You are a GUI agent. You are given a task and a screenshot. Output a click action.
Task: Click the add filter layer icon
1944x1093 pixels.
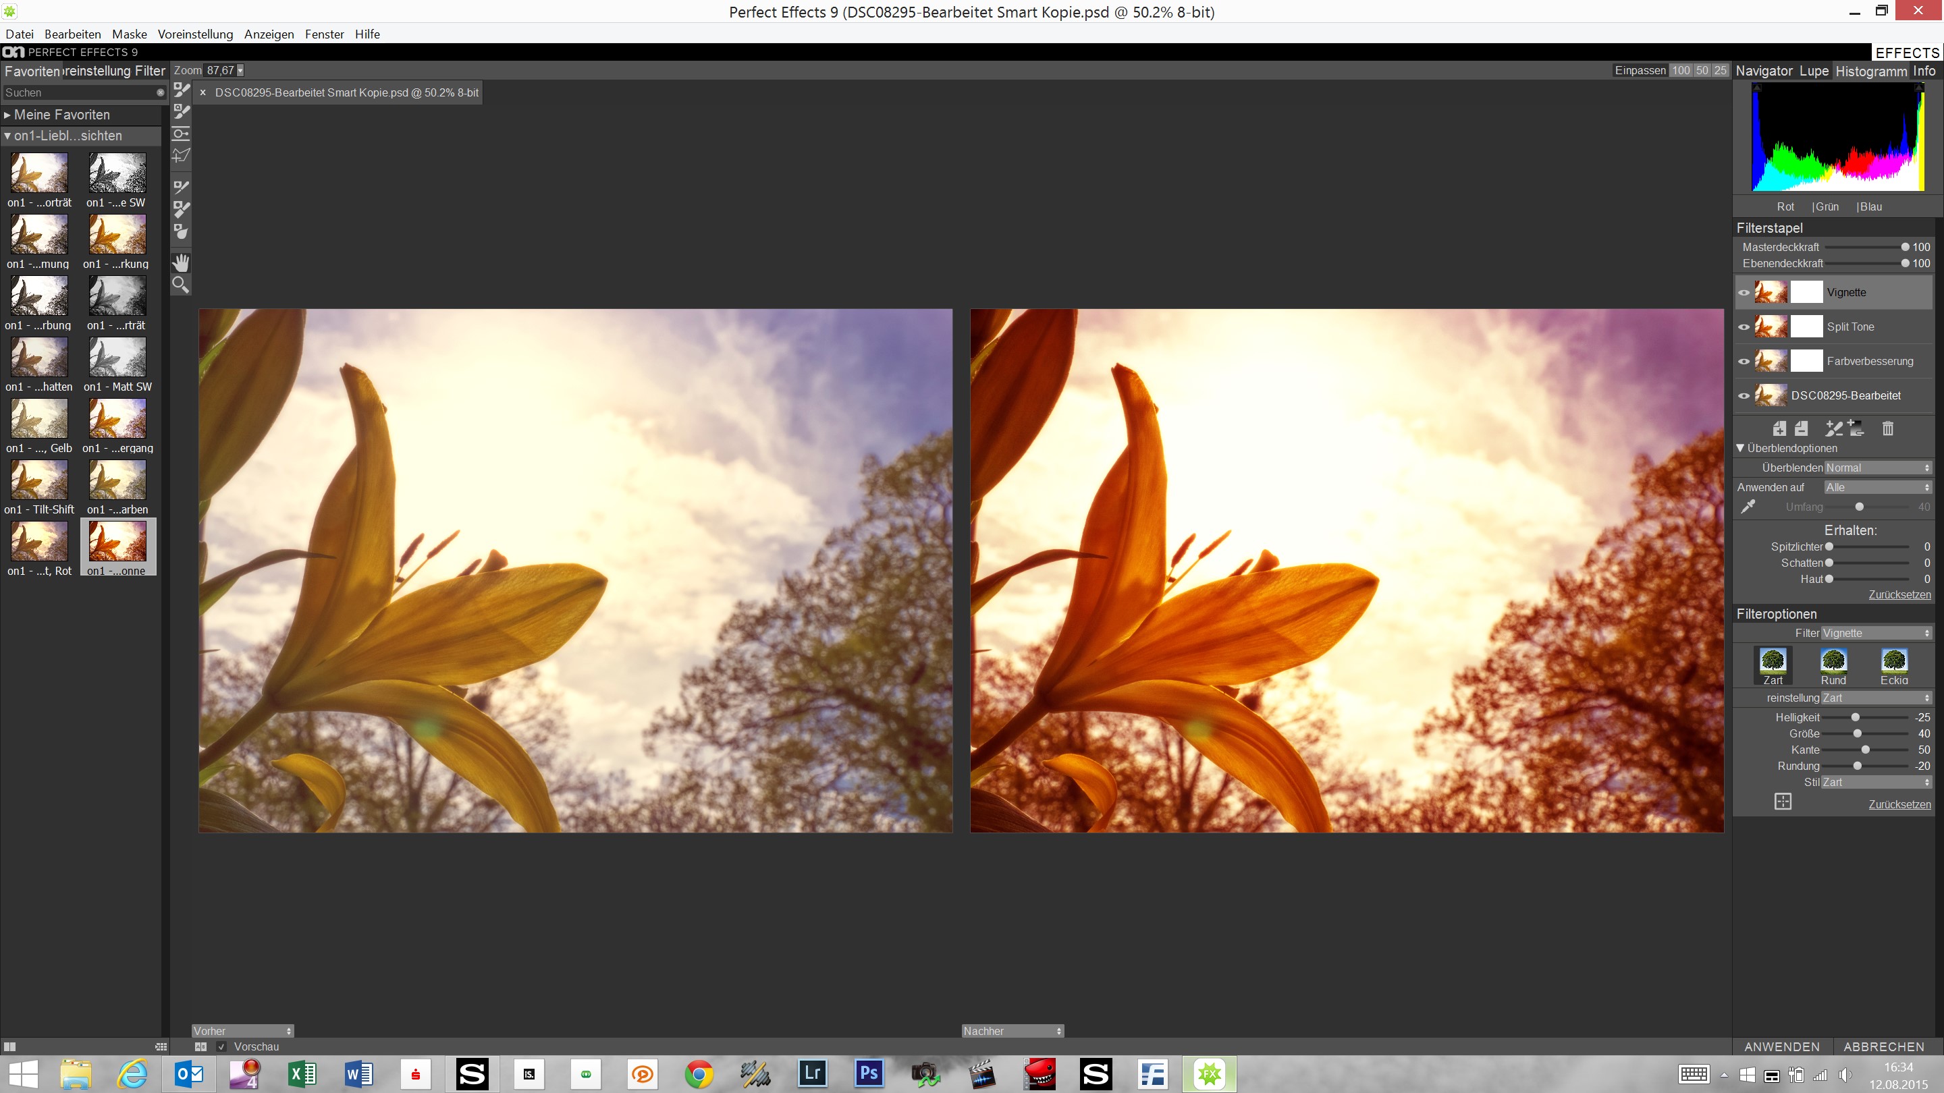tap(1779, 428)
